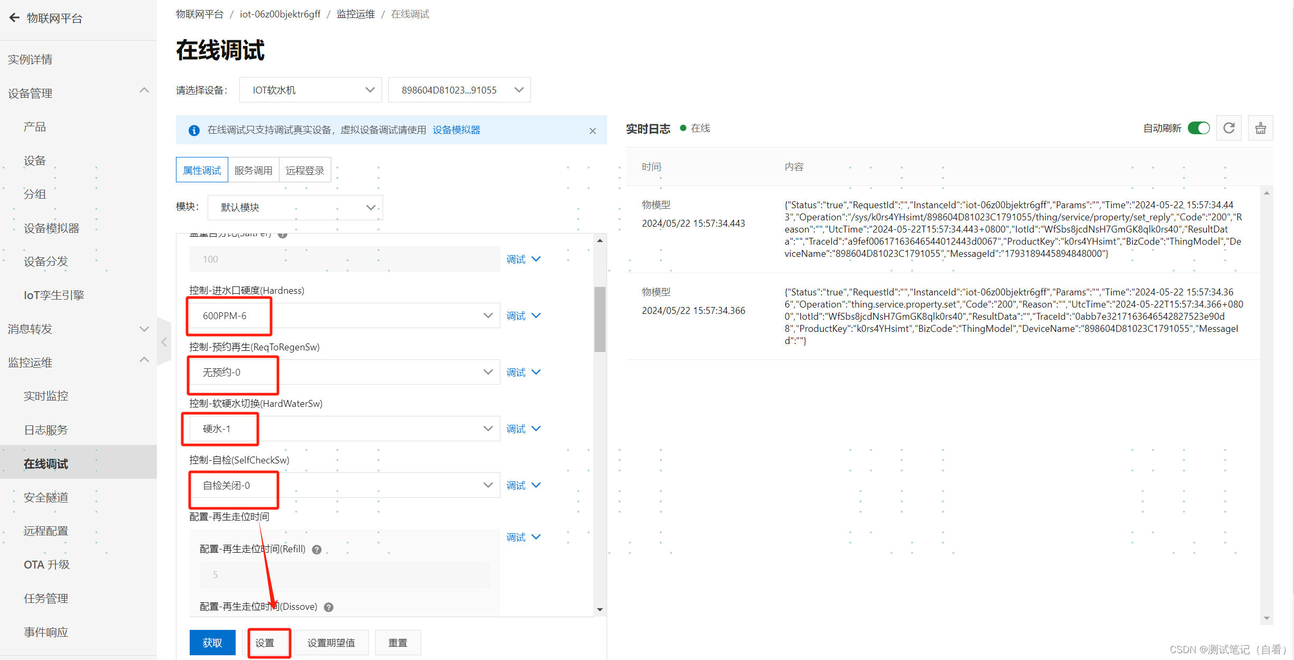
Task: Click the 获取 button
Action: click(212, 643)
